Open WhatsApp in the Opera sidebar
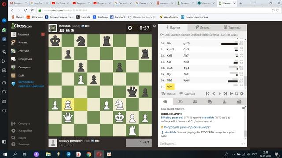282x158 pixels. [x=4, y=30]
